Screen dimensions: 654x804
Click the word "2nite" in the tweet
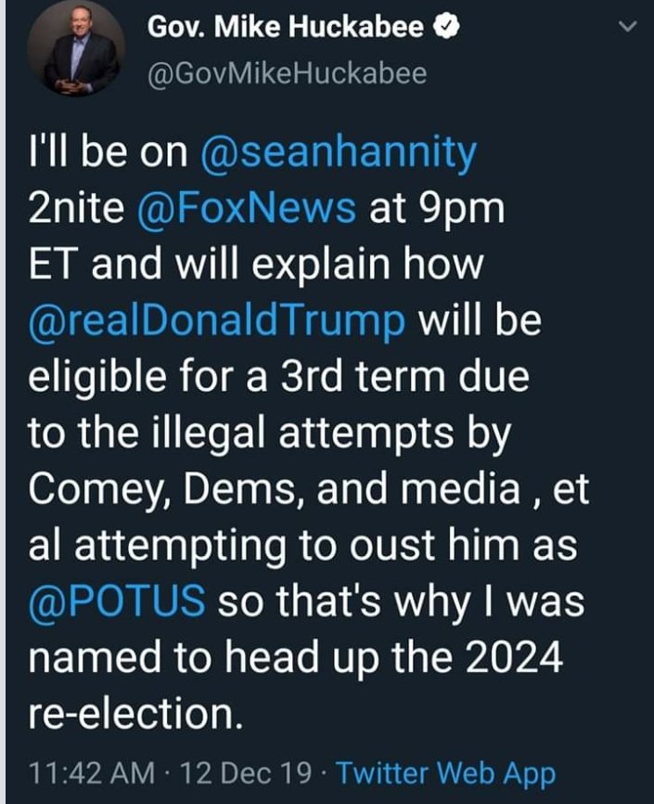pos(77,208)
